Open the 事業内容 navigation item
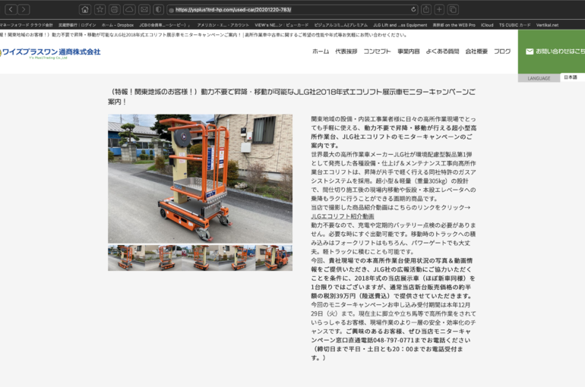The image size is (585, 387). [409, 52]
